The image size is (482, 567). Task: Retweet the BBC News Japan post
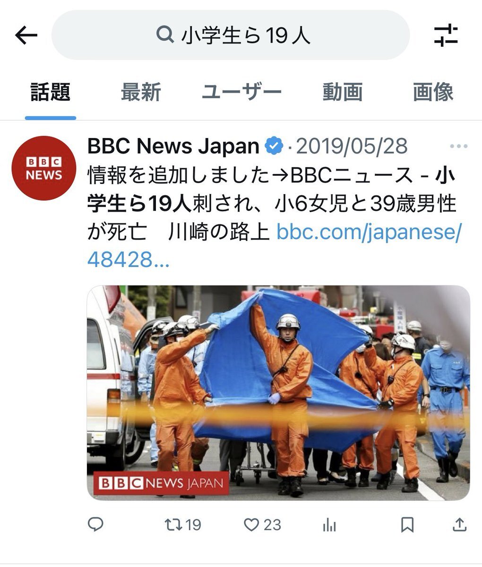pyautogui.click(x=183, y=524)
